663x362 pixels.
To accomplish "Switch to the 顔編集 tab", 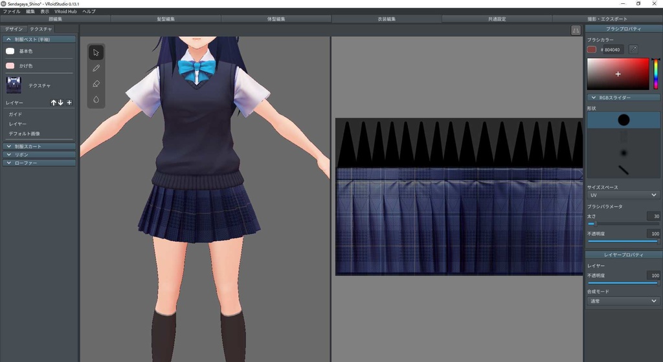I will click(x=56, y=19).
